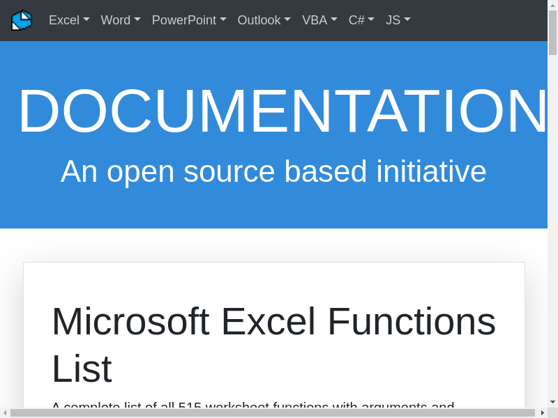Image resolution: width=558 pixels, height=418 pixels.
Task: Open the PowerPoint dropdown menu
Action: 189,20
